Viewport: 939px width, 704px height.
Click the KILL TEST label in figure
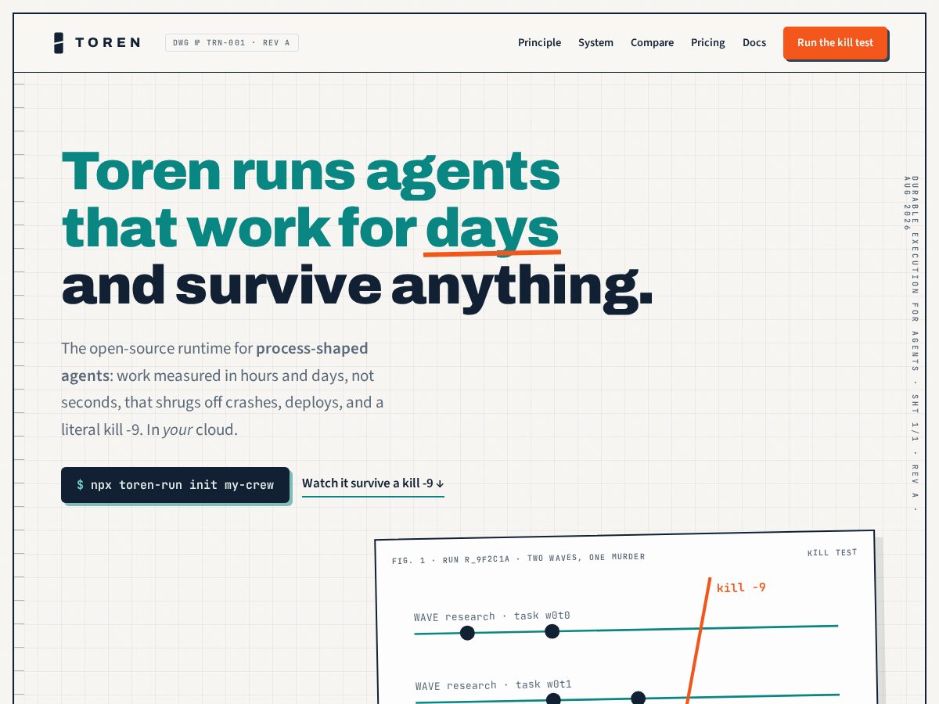pos(833,553)
